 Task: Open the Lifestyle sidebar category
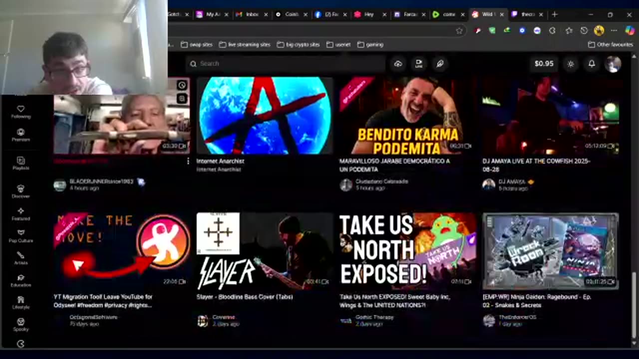tap(20, 302)
